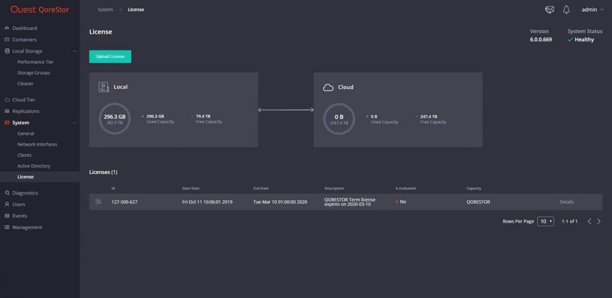Go to the next page arrow
The width and height of the screenshot is (612, 298).
coord(598,221)
